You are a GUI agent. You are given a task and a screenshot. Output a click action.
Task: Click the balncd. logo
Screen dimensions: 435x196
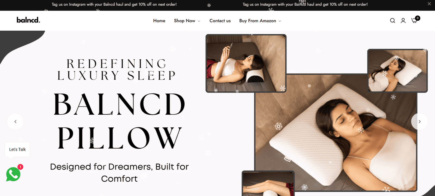[28, 20]
